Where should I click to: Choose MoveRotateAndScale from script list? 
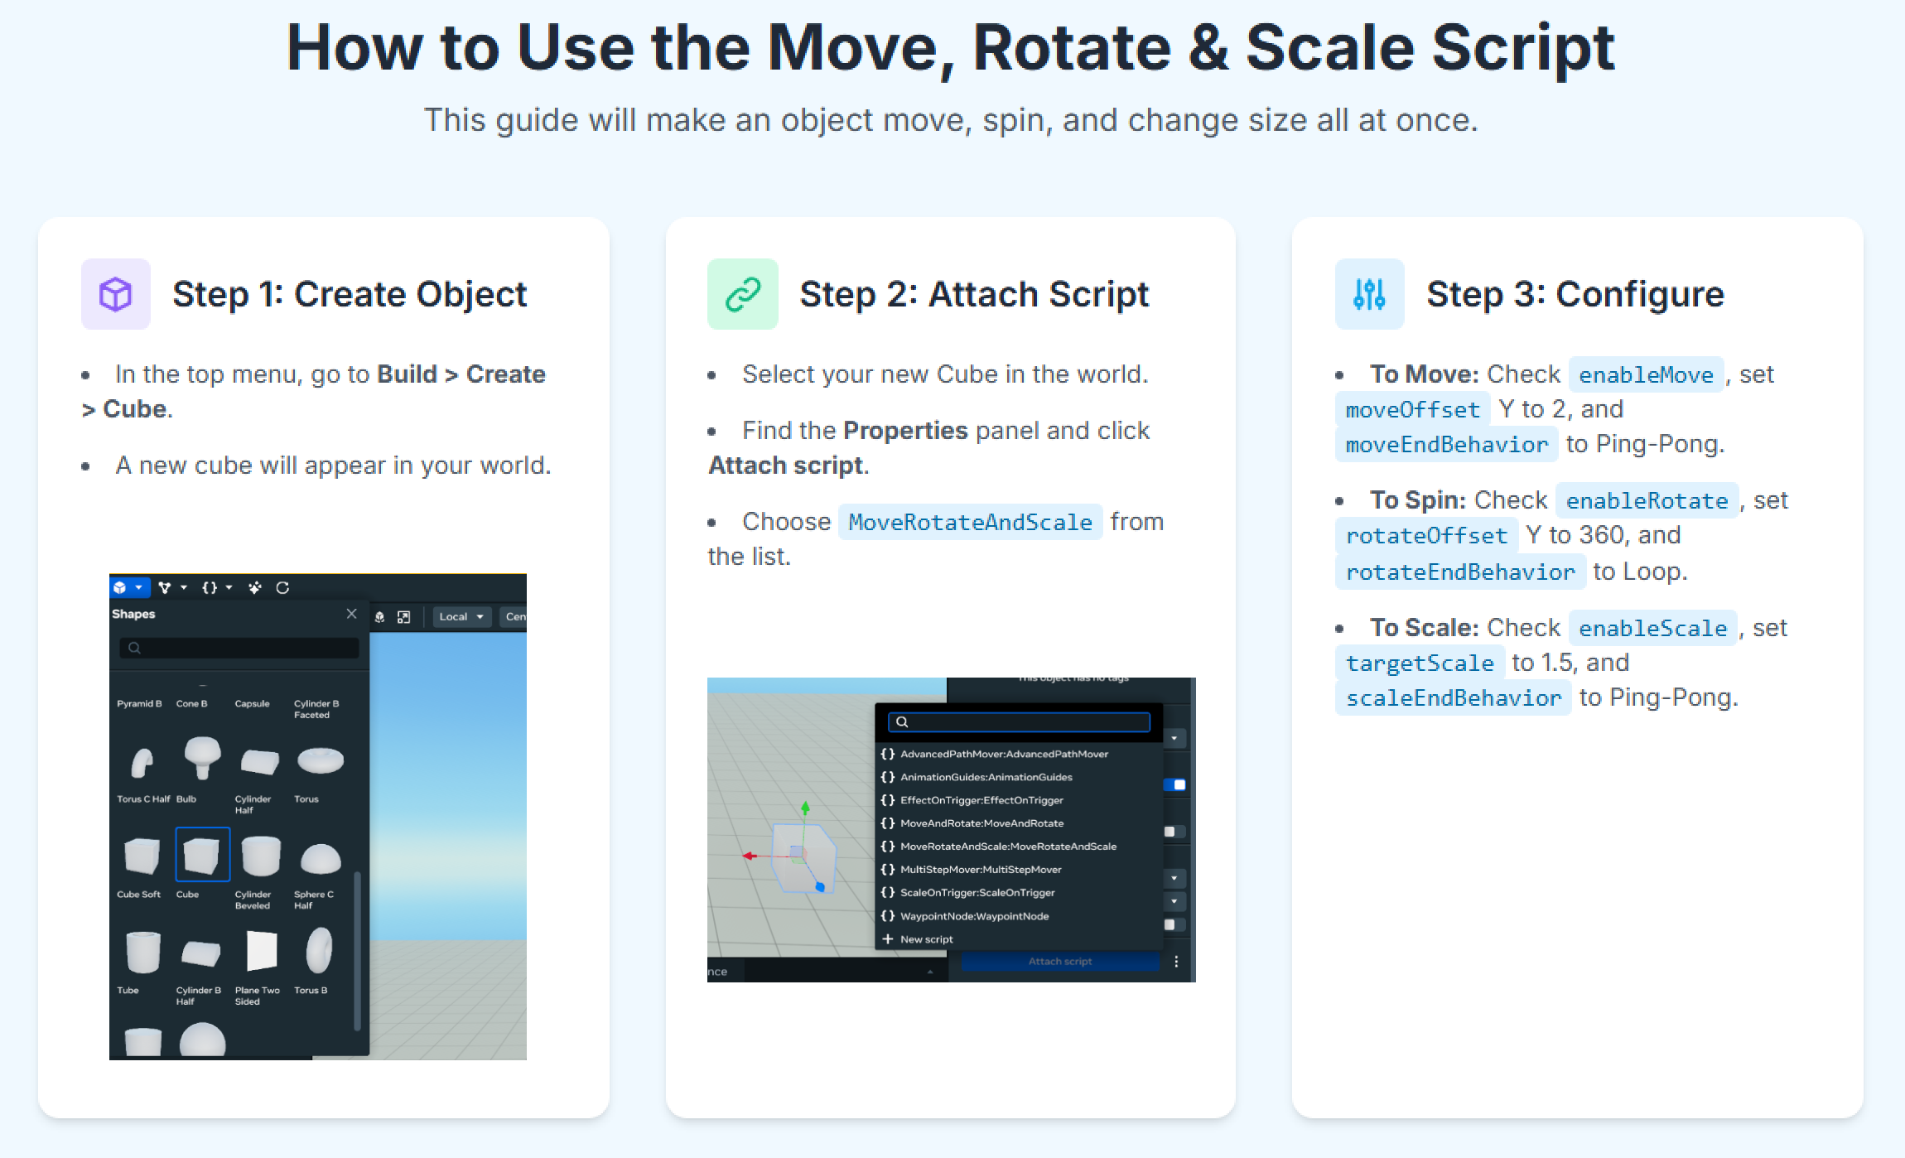1007,847
